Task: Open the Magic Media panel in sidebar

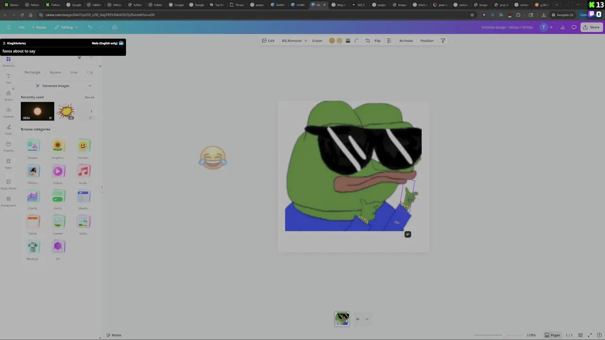Action: click(9, 184)
